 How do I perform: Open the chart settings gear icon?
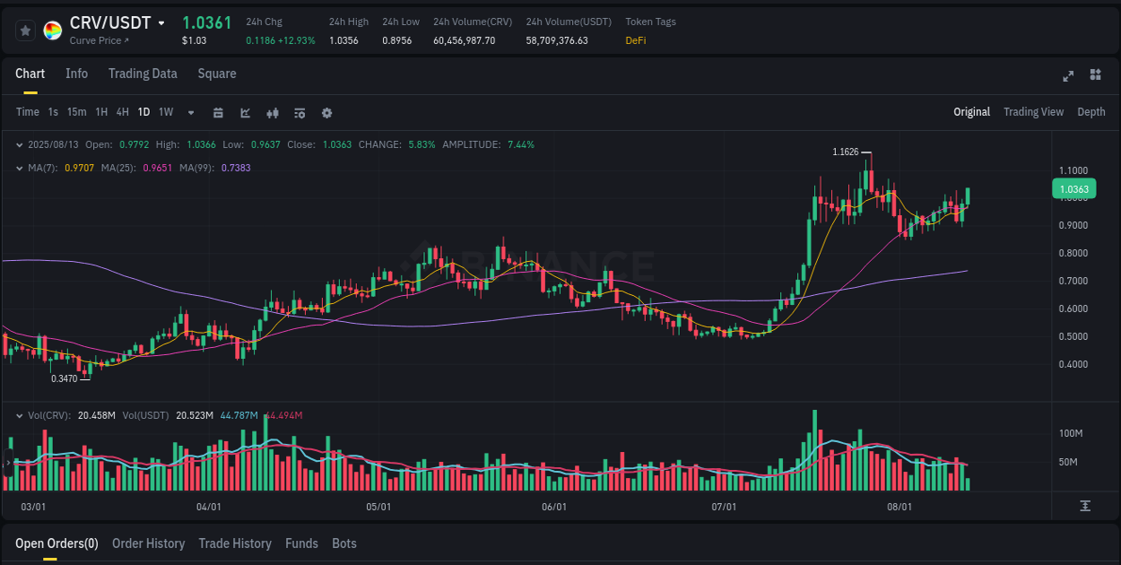click(x=326, y=113)
